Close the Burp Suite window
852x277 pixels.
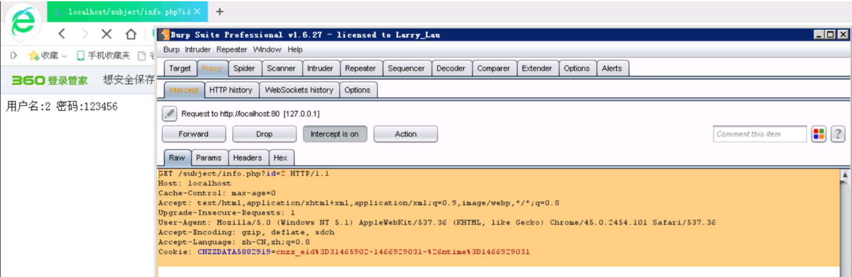pyautogui.click(x=843, y=35)
